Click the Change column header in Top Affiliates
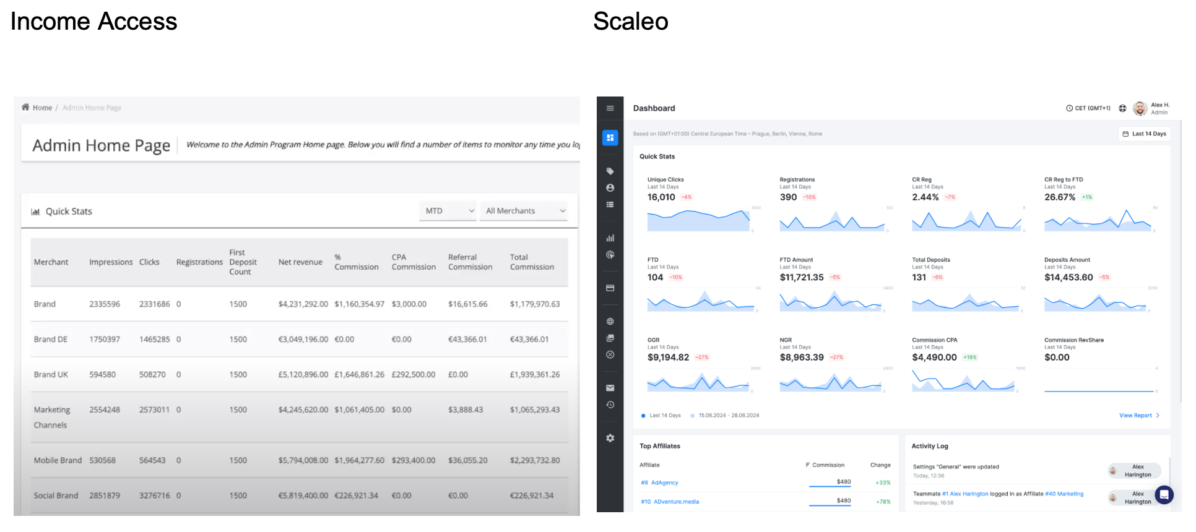1196x532 pixels. coord(880,465)
